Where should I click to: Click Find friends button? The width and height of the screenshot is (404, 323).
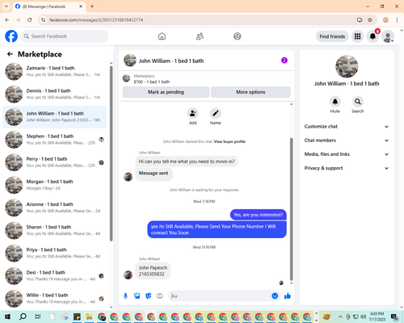(332, 36)
